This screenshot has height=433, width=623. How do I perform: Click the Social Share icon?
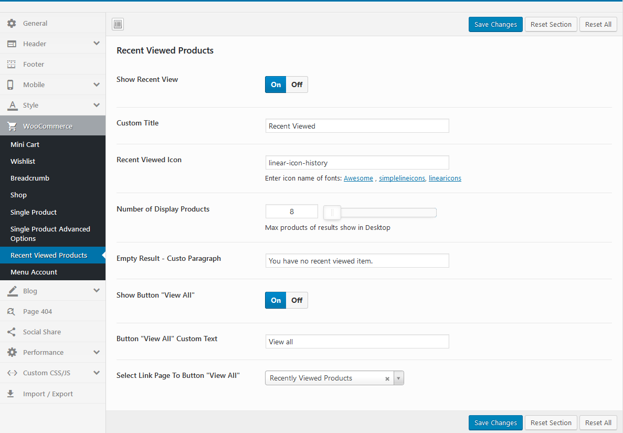coord(12,332)
